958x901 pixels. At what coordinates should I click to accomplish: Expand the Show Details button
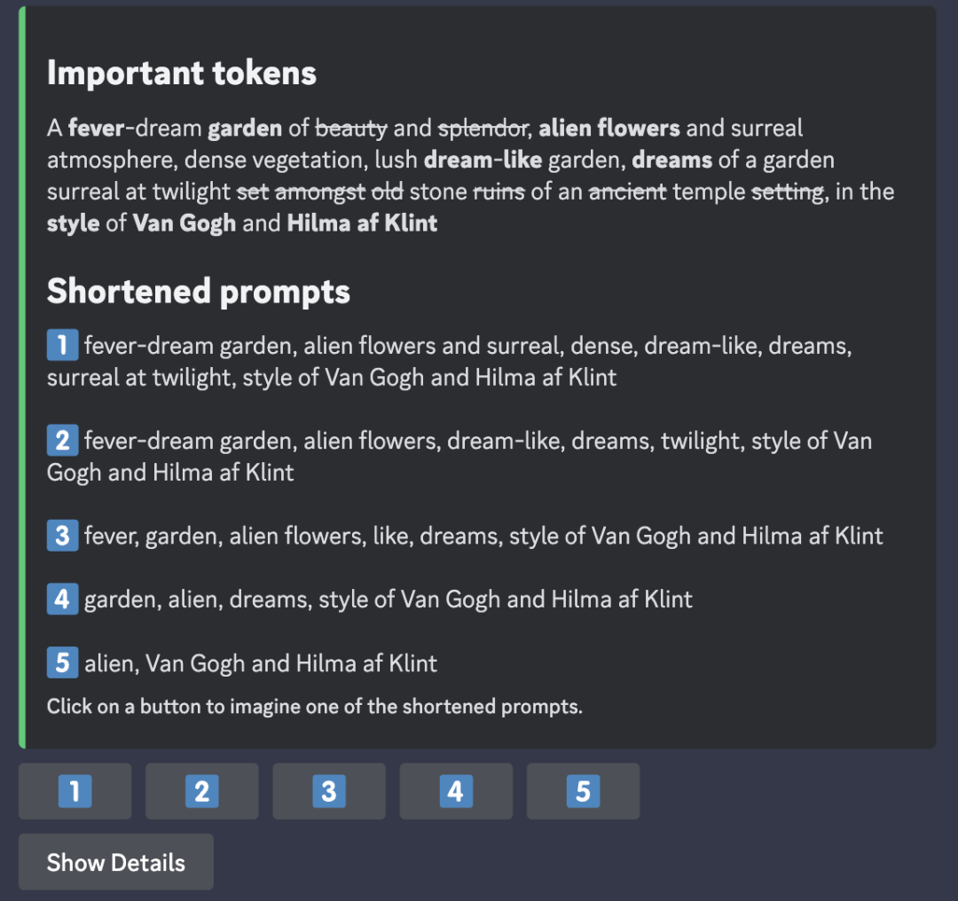point(116,862)
